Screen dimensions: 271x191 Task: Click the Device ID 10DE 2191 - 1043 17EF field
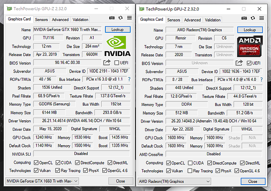coord(109,71)
